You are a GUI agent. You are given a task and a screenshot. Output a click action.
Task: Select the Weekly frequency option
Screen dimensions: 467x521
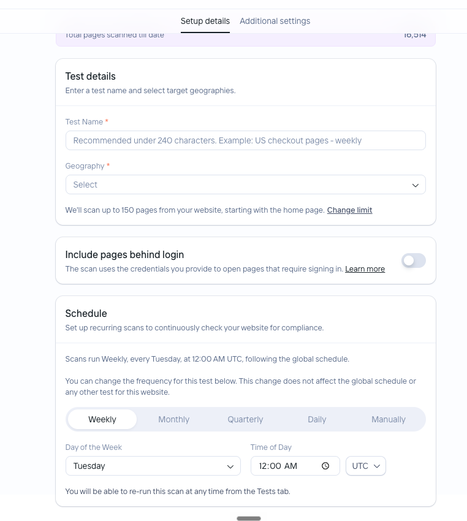[102, 419]
